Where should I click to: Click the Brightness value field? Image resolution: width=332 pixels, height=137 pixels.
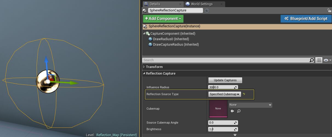click(x=221, y=129)
